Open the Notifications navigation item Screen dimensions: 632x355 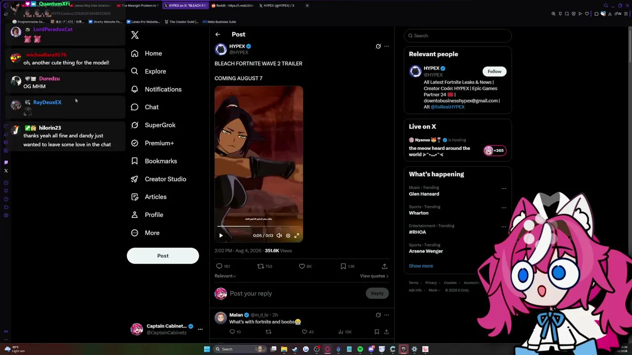[x=157, y=89]
